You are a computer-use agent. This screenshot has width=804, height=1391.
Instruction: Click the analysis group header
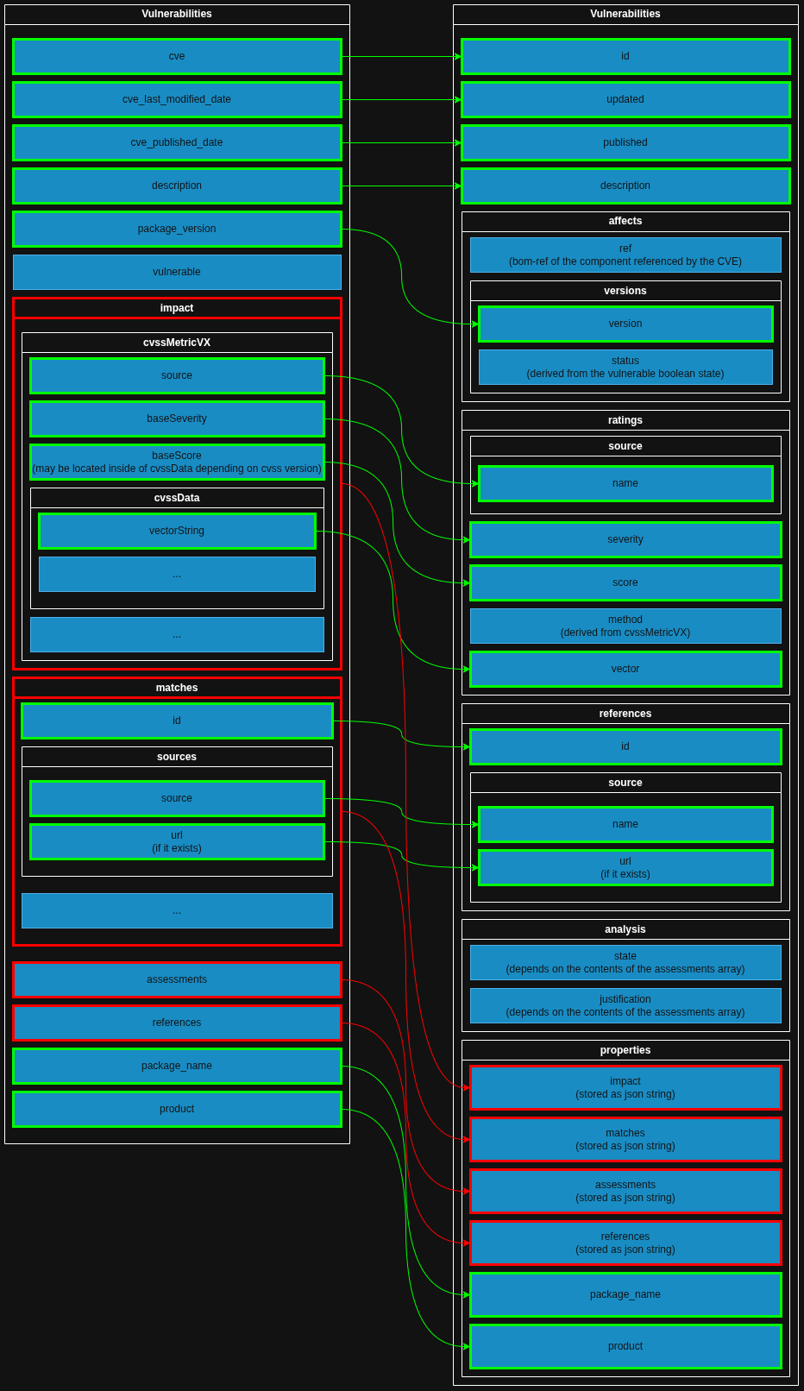625,929
